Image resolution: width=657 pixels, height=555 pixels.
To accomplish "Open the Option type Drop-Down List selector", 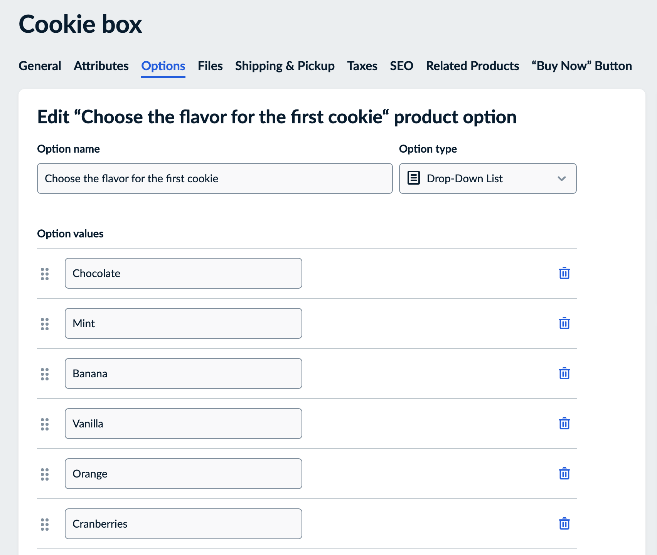I will point(488,178).
